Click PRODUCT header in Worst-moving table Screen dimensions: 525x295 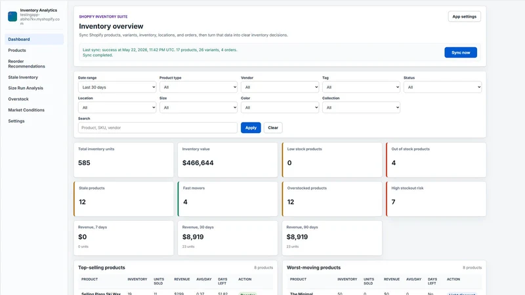coord(299,279)
